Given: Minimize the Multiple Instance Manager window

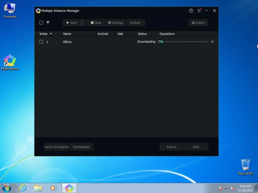Looking at the screenshot, I should pos(207,11).
